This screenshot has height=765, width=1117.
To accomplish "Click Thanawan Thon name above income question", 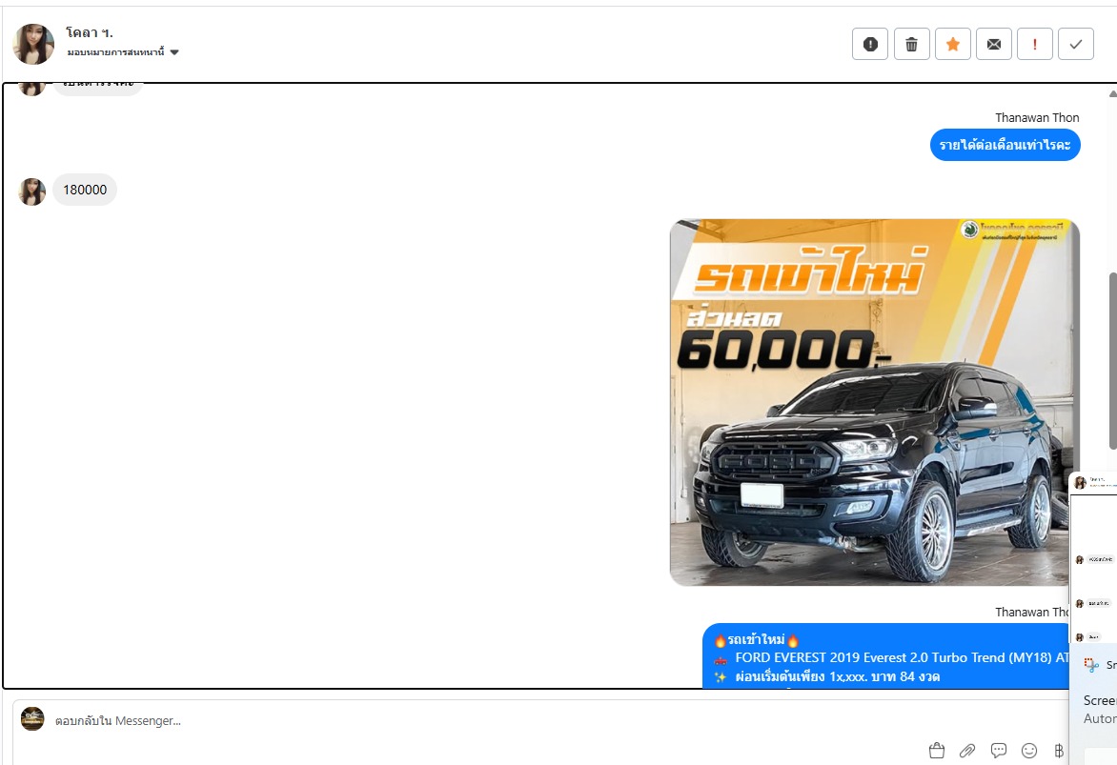I will [x=1037, y=117].
